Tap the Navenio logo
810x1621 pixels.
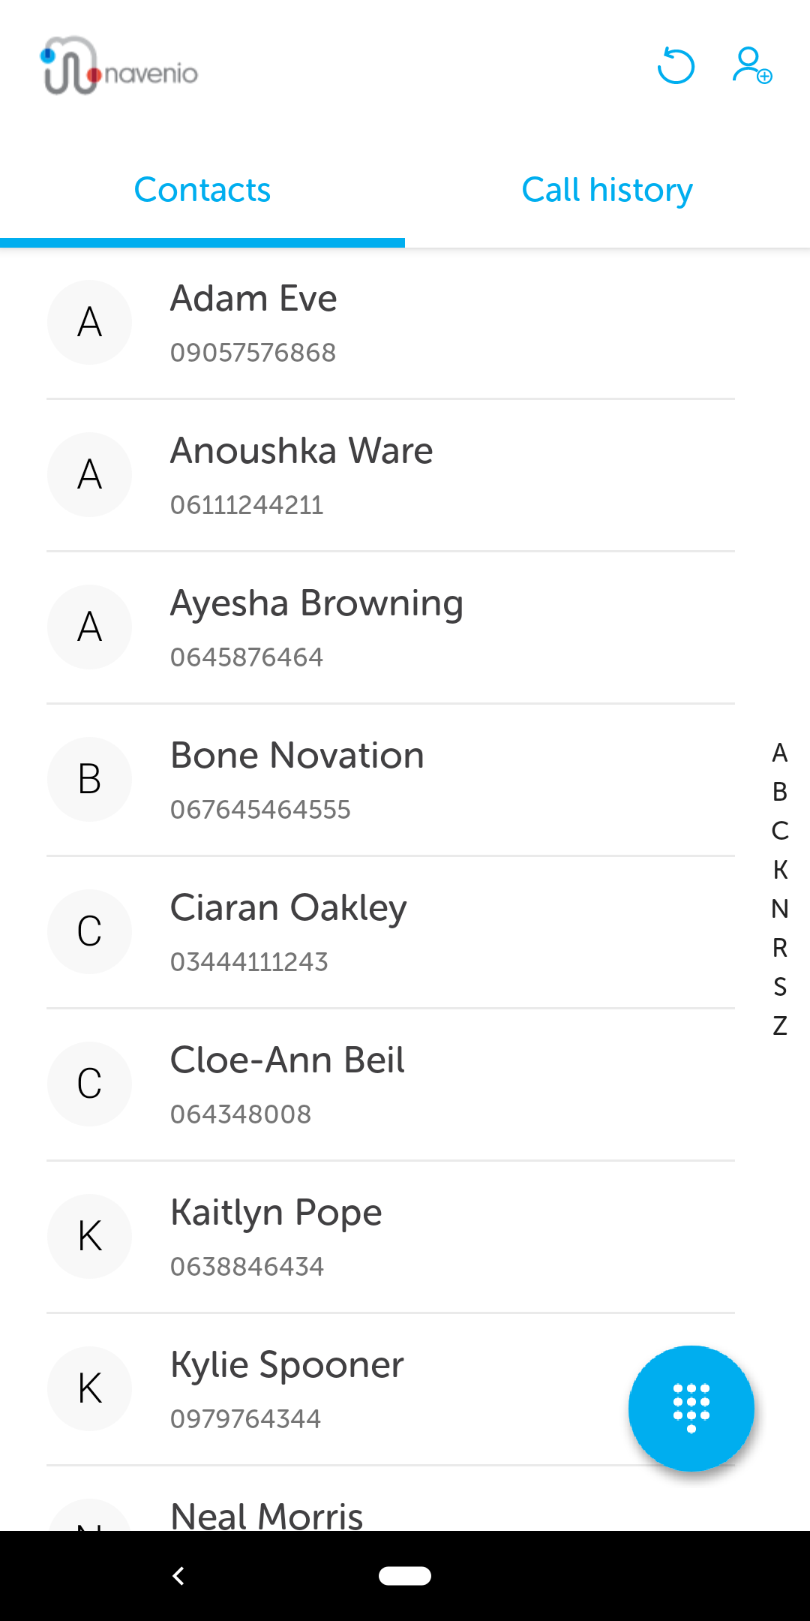coord(120,66)
